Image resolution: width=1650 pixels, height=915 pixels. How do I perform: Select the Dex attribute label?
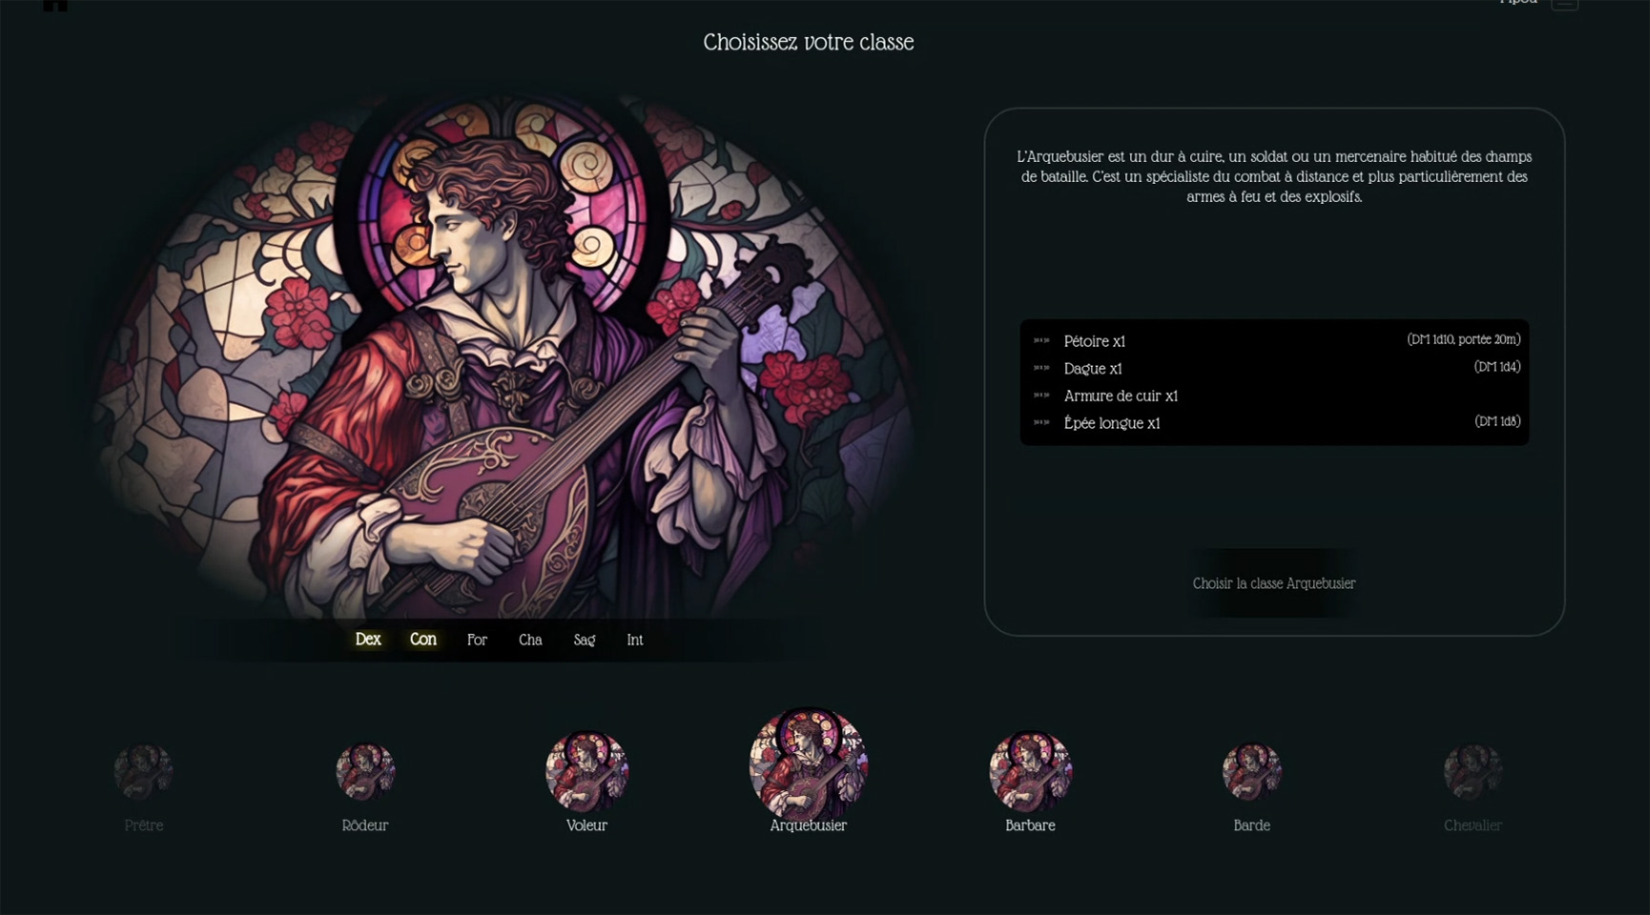pos(368,640)
